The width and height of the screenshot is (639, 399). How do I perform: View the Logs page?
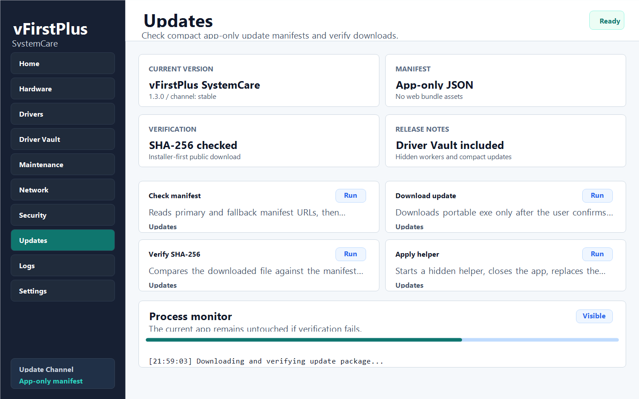pos(63,266)
